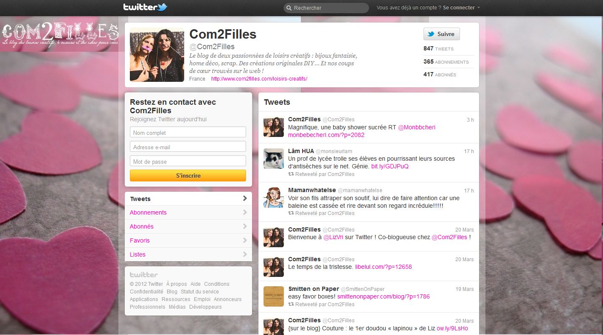Image resolution: width=603 pixels, height=335 pixels.
Task: Click retweet icon under Mamanwhatelse tweet
Action: [291, 213]
